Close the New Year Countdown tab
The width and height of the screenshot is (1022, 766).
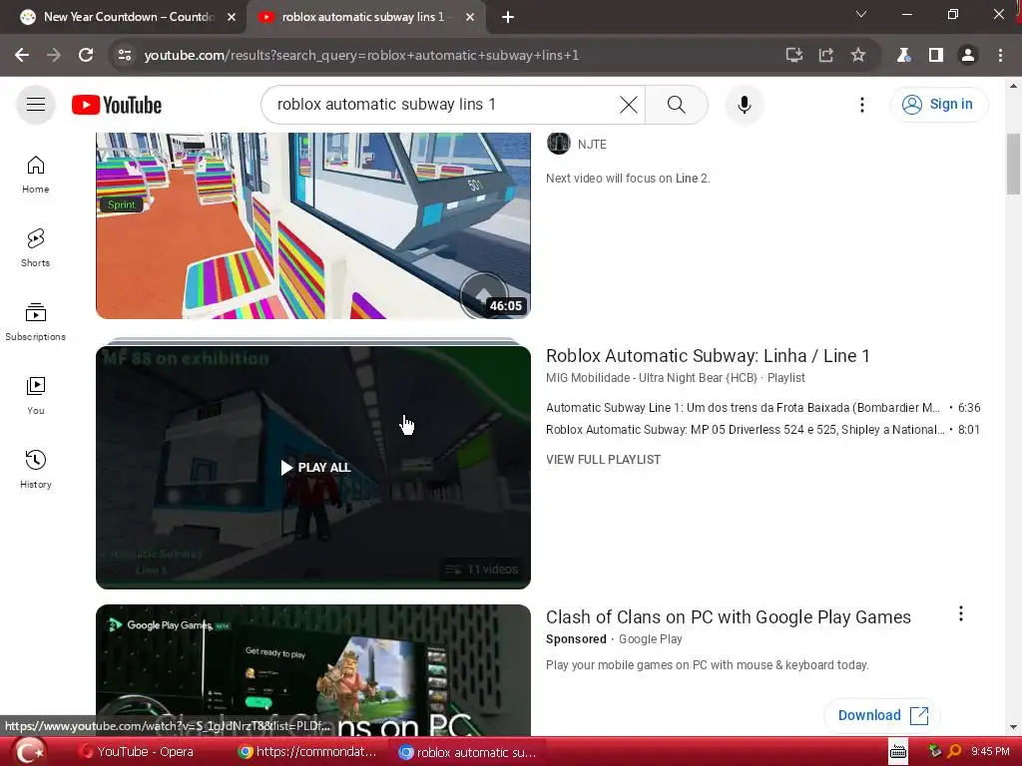click(232, 17)
